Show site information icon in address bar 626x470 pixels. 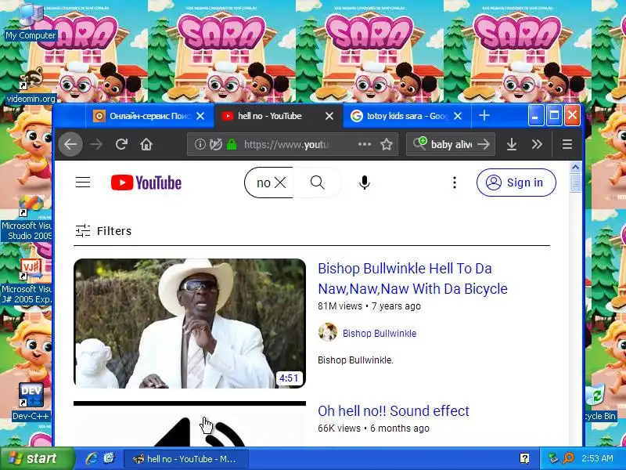point(200,144)
